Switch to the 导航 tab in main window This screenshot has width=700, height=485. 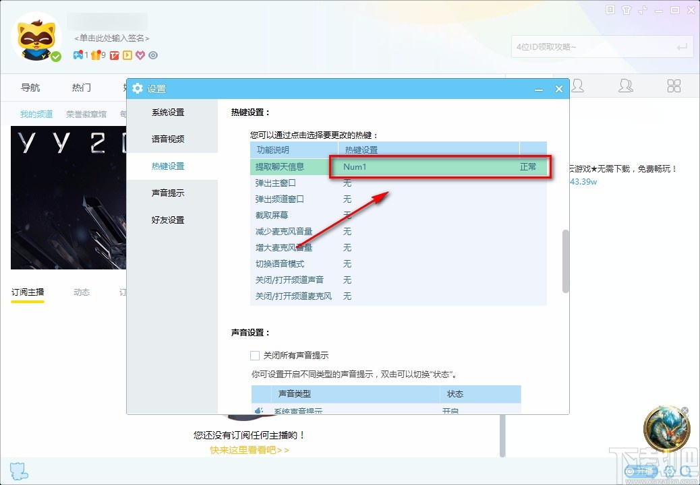click(x=30, y=88)
